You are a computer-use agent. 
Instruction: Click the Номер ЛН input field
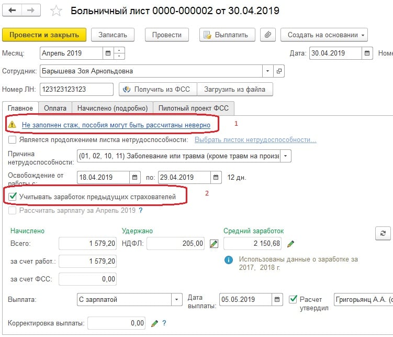click(x=76, y=89)
